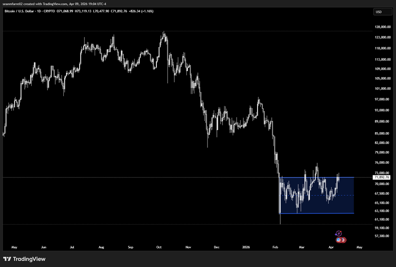Screen dimensions: 396x267
Task: Click the 70,000.00 price axis label
Action: [x=382, y=184]
